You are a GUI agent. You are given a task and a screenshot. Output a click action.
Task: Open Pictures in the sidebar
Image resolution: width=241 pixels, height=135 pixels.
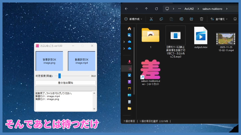click(130, 75)
